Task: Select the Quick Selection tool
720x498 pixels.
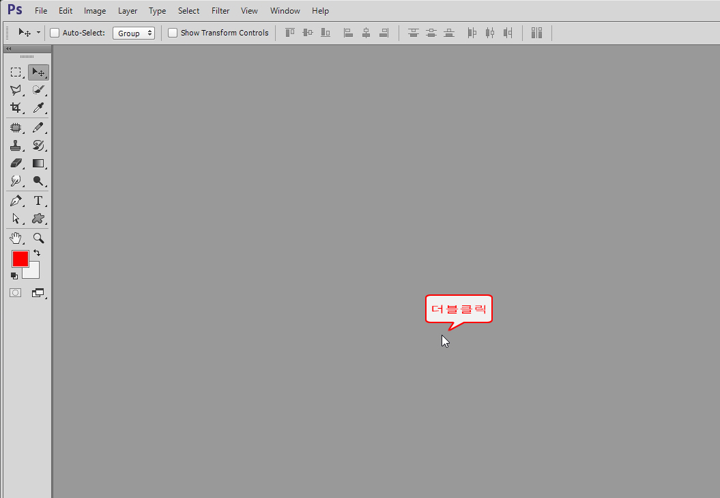Action: (38, 90)
